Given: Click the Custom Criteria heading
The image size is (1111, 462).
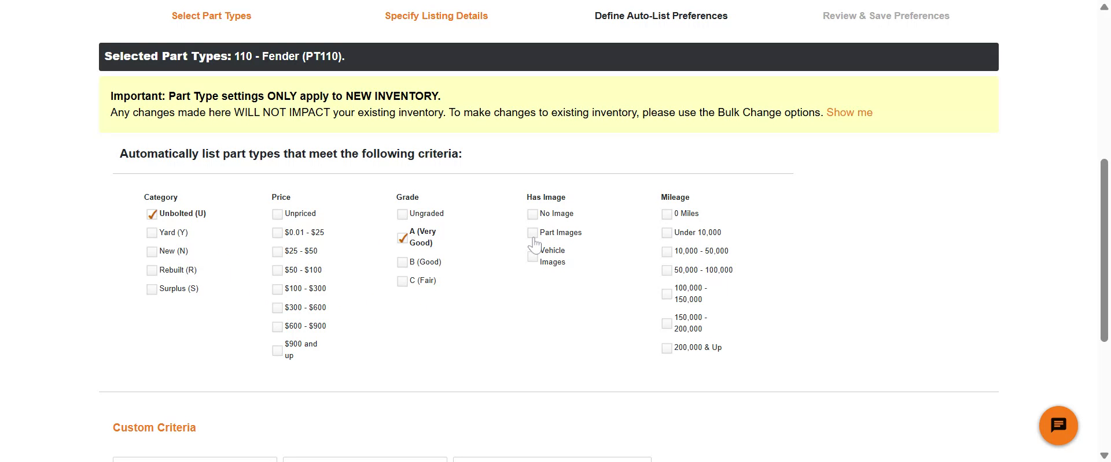Looking at the screenshot, I should coord(154,427).
